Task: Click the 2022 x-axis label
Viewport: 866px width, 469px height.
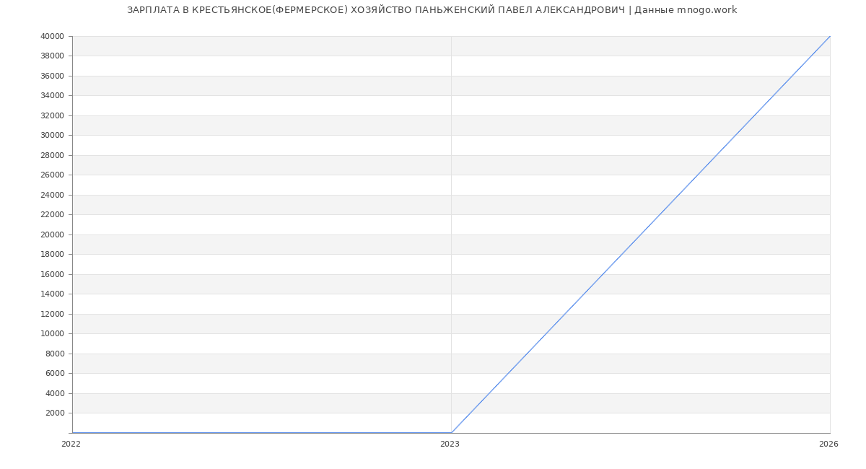Action: click(x=71, y=444)
